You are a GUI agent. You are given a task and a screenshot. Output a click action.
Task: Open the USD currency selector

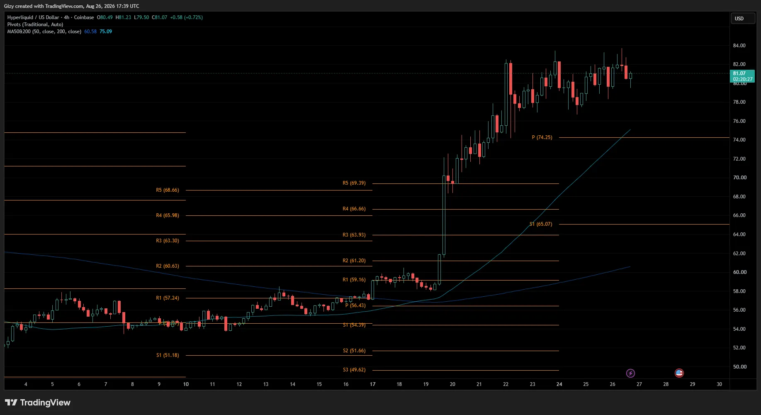click(x=742, y=18)
